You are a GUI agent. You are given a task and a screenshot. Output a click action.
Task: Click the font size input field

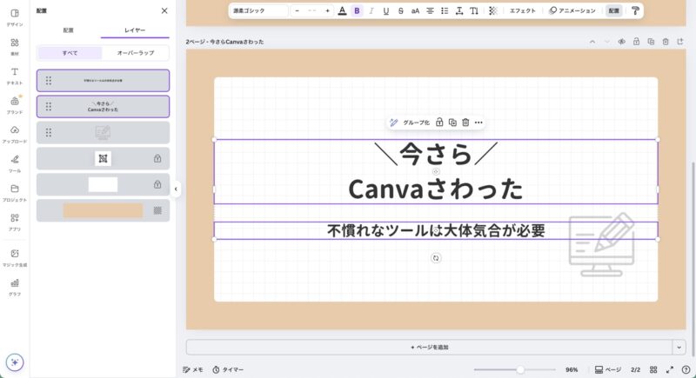point(312,10)
